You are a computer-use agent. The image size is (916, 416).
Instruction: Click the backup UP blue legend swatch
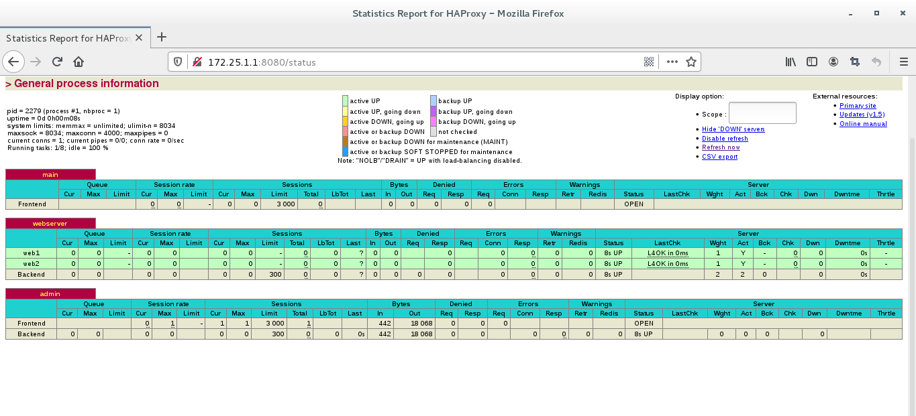(x=434, y=100)
